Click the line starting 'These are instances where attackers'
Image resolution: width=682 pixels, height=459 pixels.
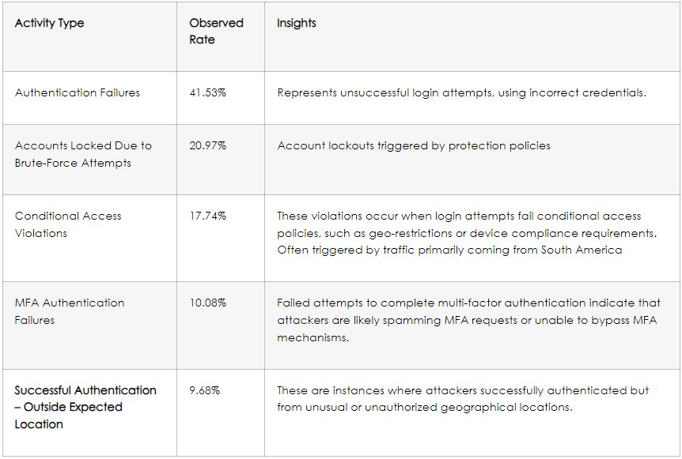(462, 390)
